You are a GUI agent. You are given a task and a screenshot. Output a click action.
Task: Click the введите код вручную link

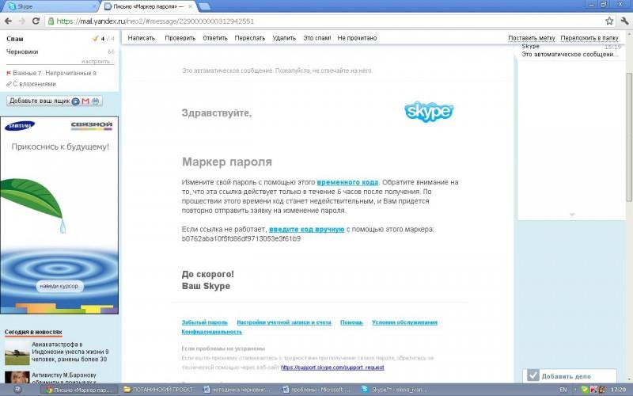point(306,229)
